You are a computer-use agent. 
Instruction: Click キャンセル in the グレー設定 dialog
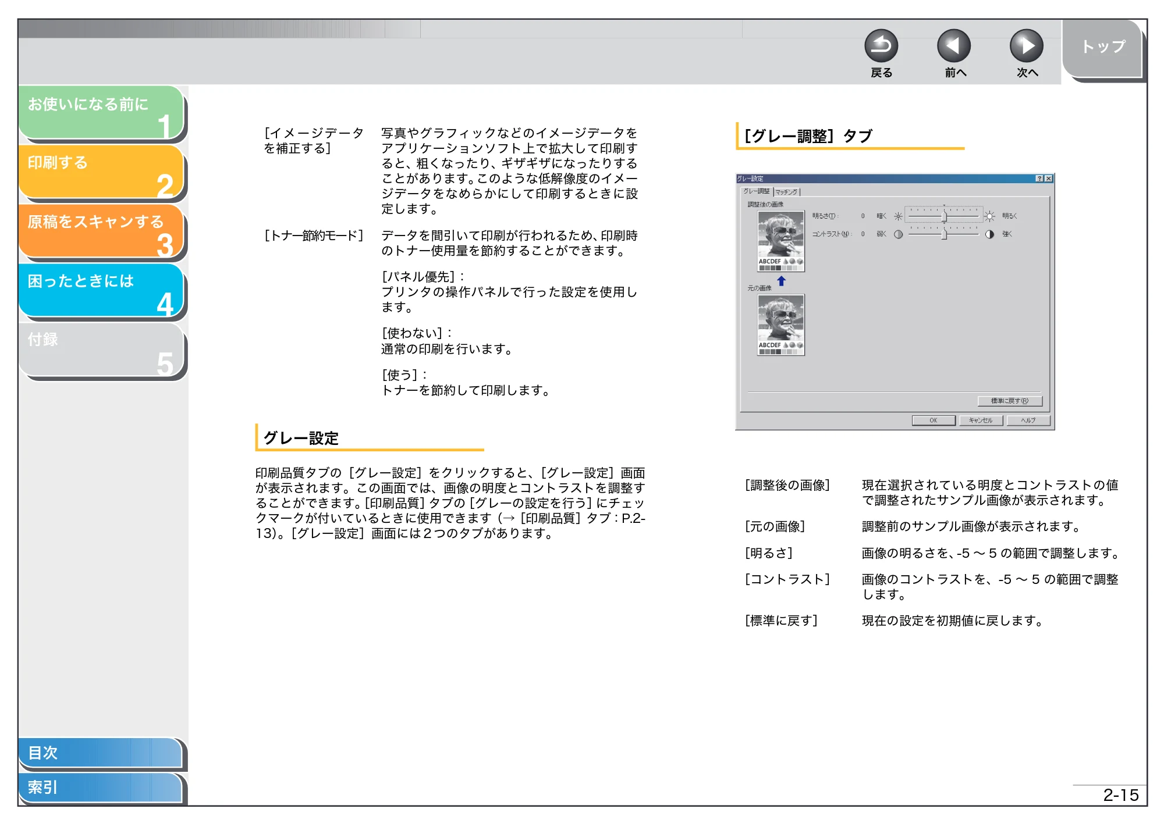981,421
